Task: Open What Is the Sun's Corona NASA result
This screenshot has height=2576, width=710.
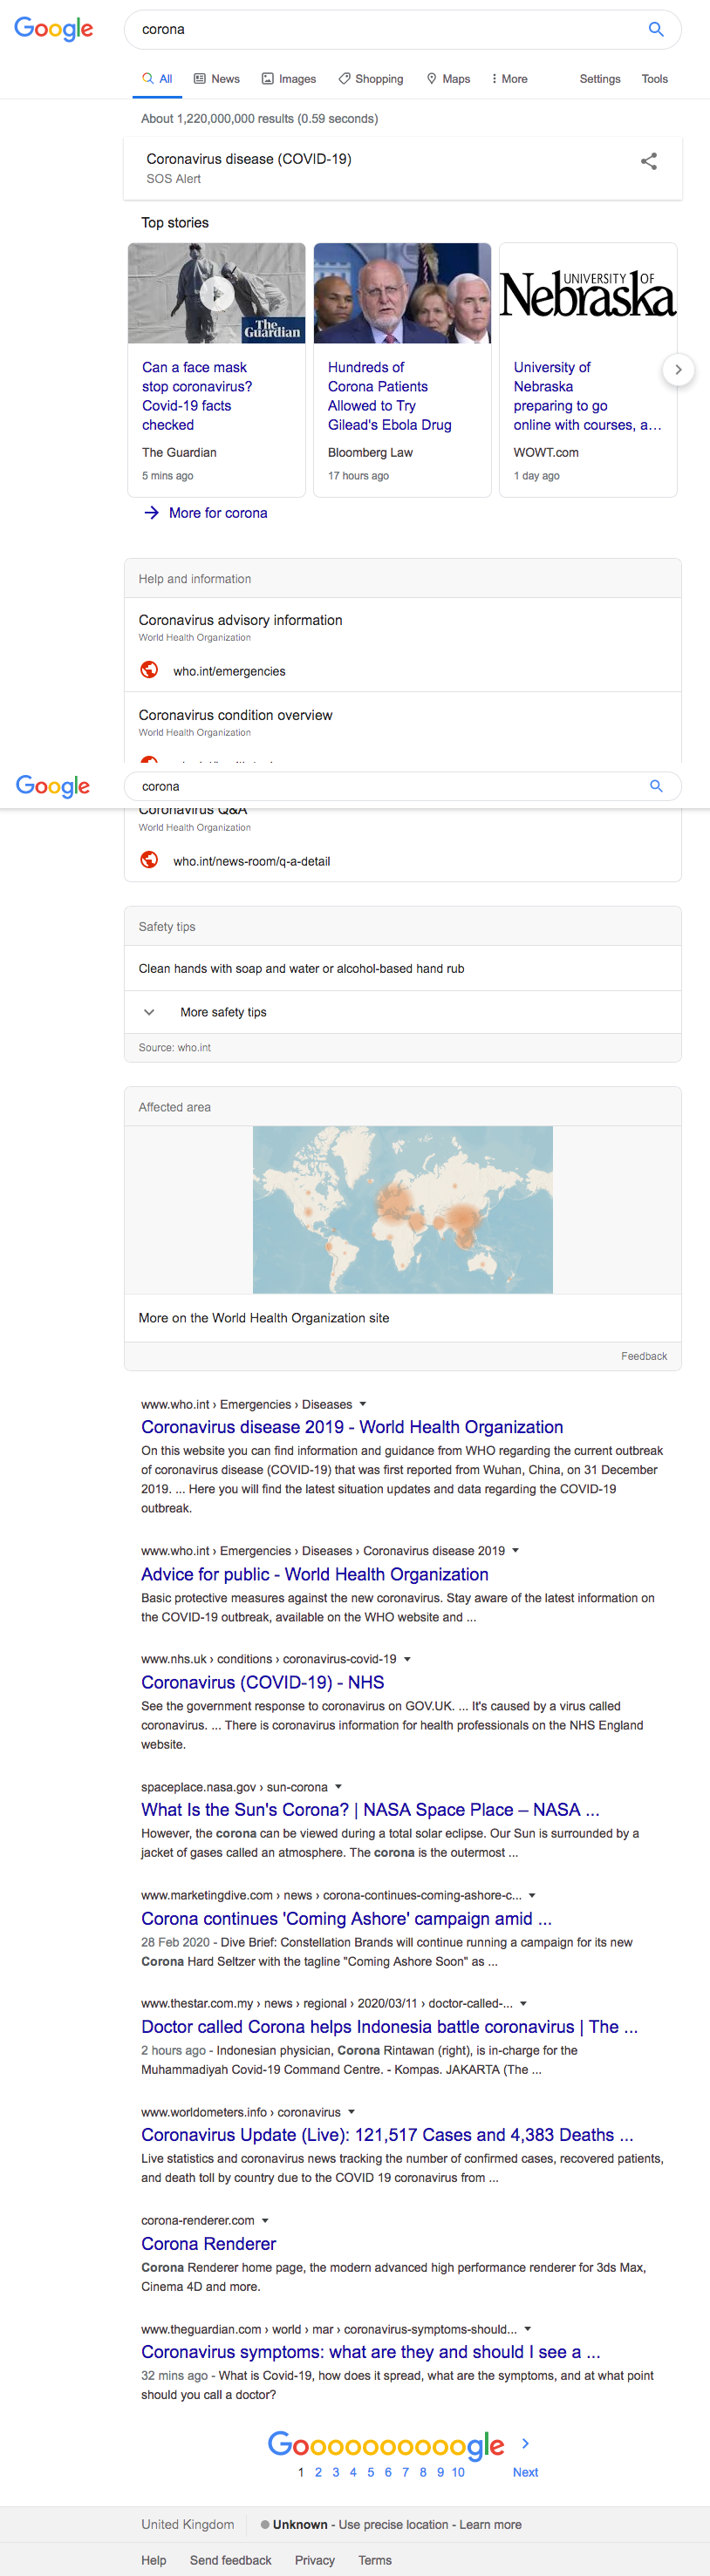Action: (370, 1810)
